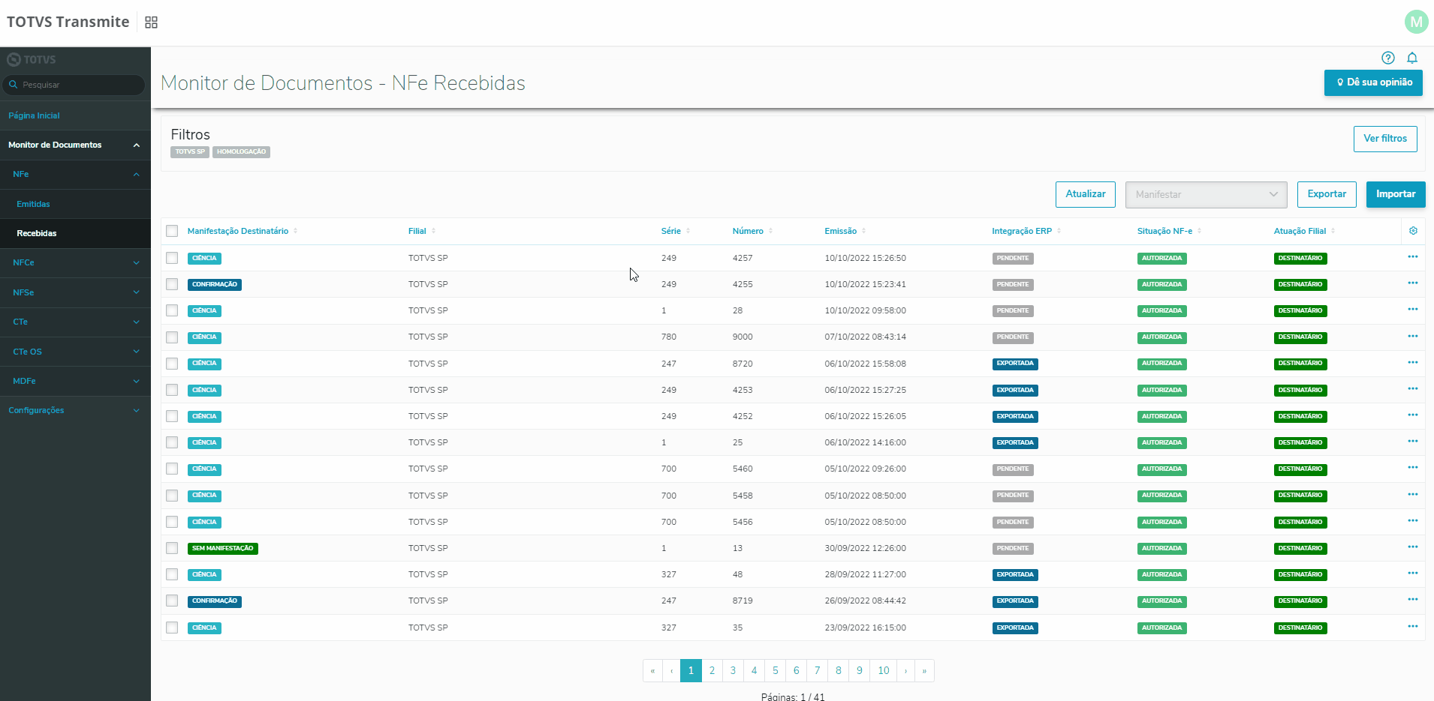Open Emitidas under NFe

(33, 204)
